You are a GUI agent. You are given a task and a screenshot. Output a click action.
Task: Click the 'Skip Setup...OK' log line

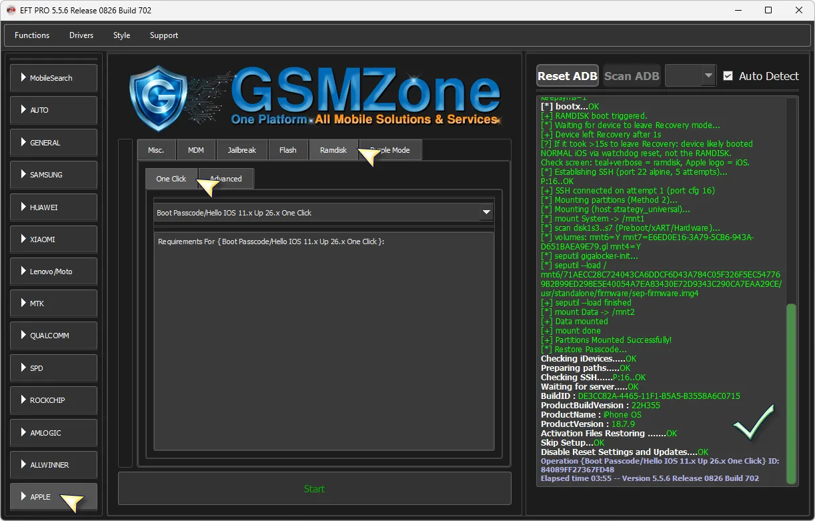tap(573, 443)
